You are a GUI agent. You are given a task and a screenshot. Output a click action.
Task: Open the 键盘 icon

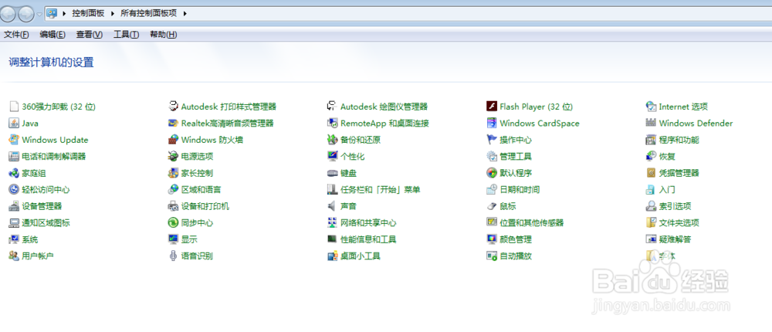tap(332, 174)
